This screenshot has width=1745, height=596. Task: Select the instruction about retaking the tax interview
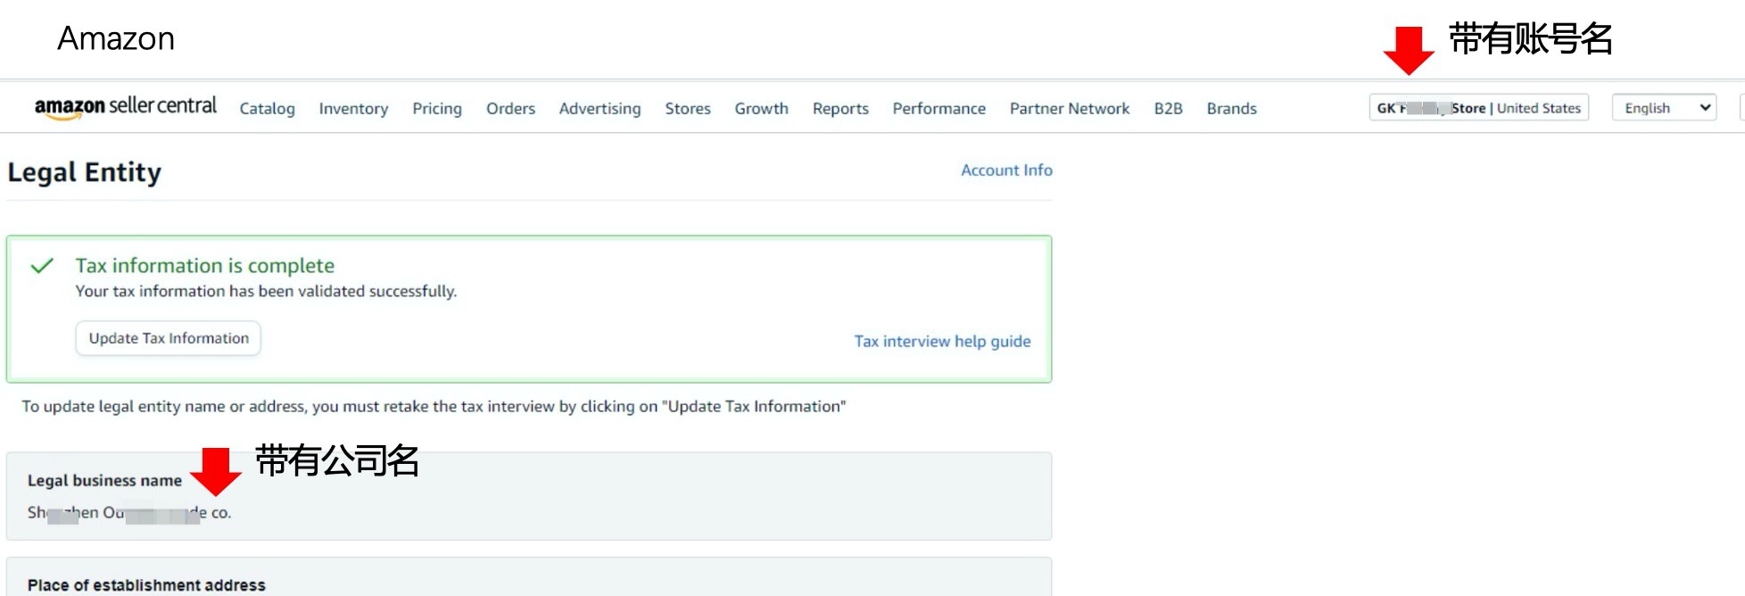[x=434, y=407]
